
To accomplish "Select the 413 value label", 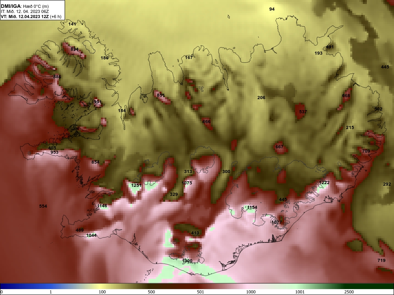I will pyautogui.click(x=195, y=233).
